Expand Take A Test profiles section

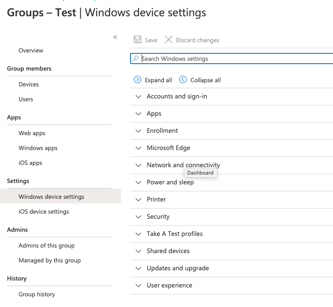tap(174, 234)
